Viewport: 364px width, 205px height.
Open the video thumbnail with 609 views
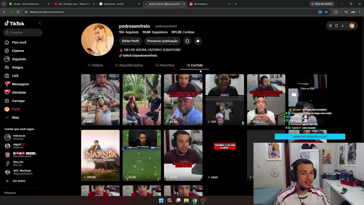click(x=100, y=100)
